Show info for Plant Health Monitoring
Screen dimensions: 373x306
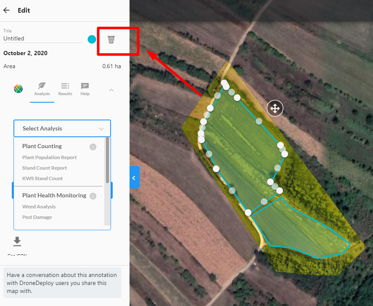93,196
